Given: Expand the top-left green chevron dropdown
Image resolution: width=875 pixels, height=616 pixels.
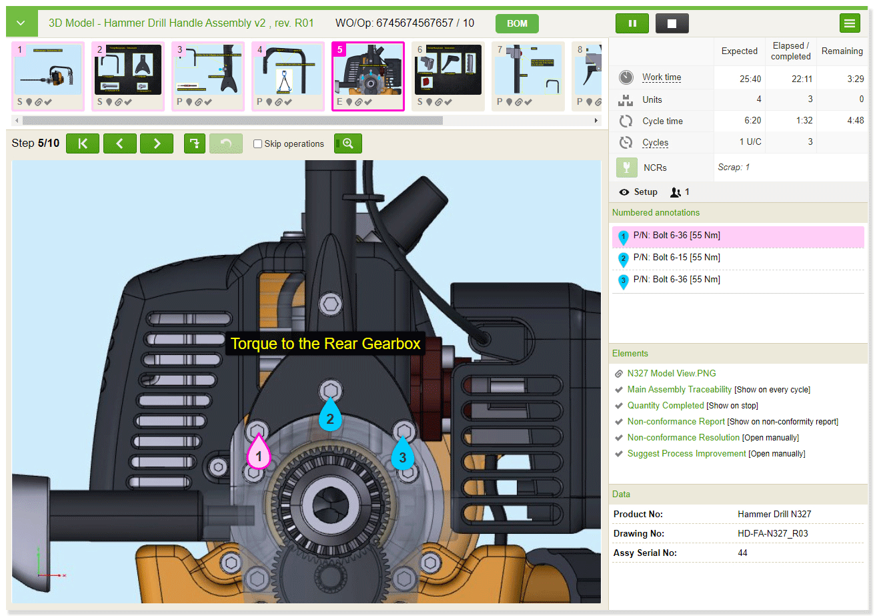Looking at the screenshot, I should click(x=21, y=23).
